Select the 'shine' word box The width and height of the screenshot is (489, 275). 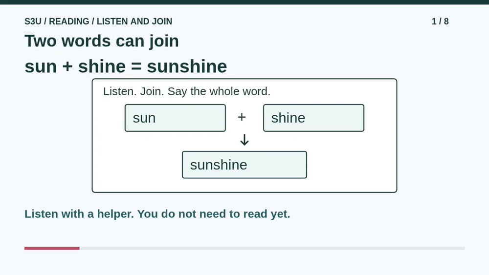click(313, 118)
